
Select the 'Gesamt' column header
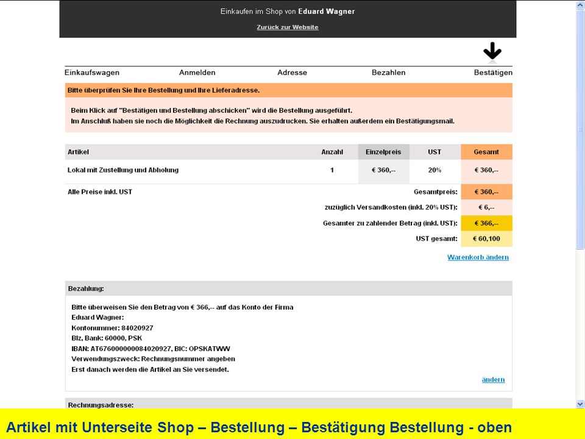[x=486, y=152]
